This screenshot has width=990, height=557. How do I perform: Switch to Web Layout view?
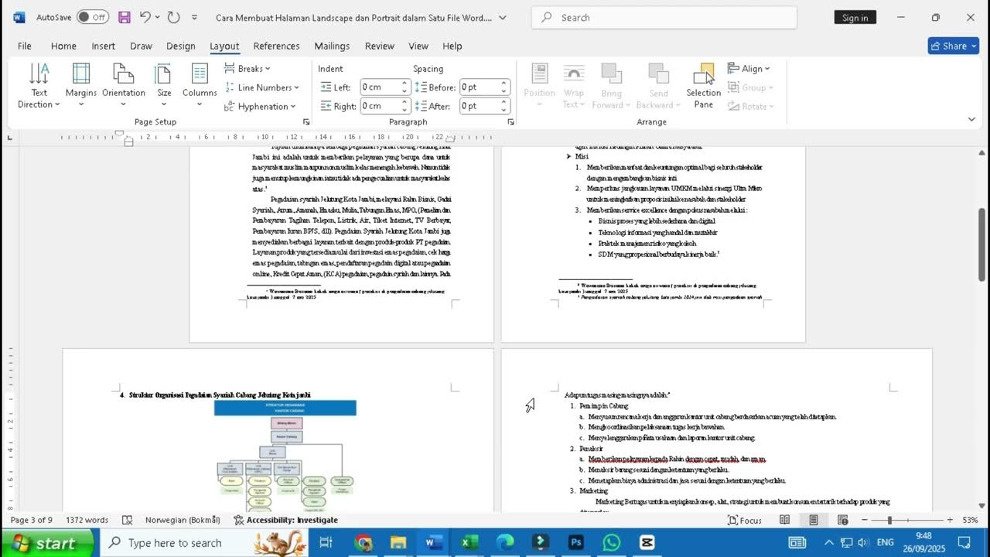tap(843, 520)
